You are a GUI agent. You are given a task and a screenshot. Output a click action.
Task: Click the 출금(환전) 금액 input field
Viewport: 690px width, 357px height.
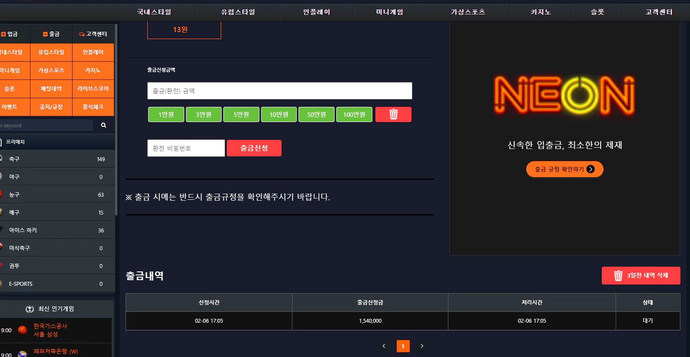(280, 91)
